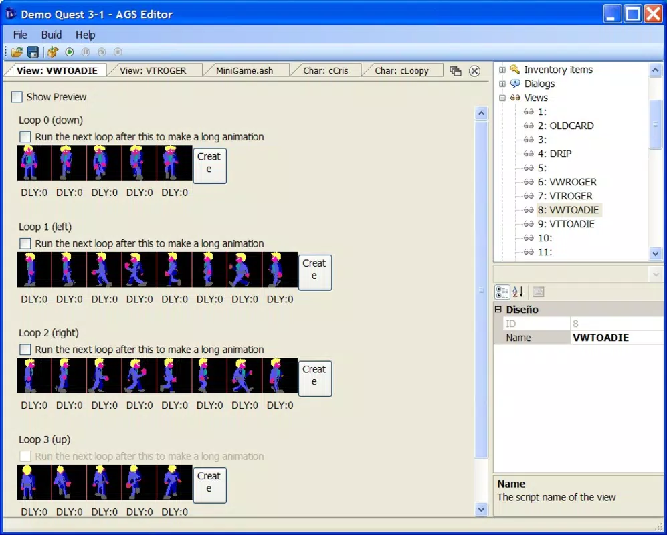
Task: Check Run the next loop for Loop 0 (down)
Action: tap(25, 137)
